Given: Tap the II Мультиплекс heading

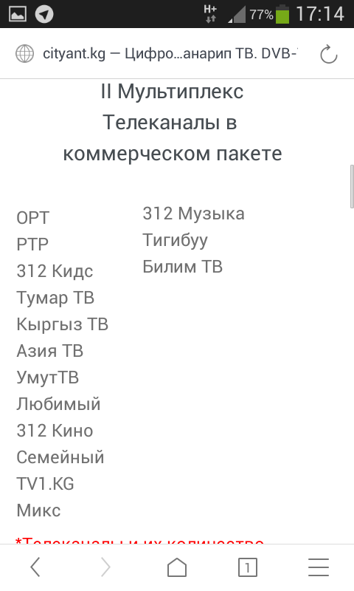Looking at the screenshot, I should pos(173,92).
